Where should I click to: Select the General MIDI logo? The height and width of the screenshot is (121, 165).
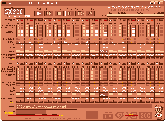tap(108, 115)
